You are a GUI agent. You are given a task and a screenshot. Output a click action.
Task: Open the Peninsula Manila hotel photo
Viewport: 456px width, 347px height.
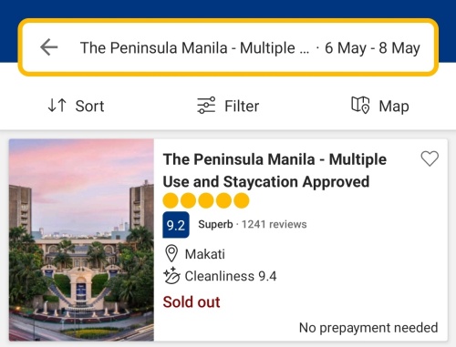pos(81,240)
